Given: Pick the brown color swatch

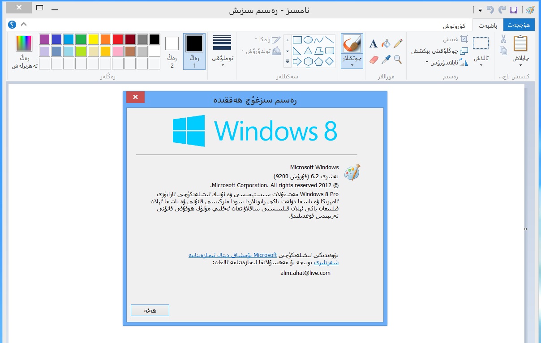Looking at the screenshot, I should point(130,51).
